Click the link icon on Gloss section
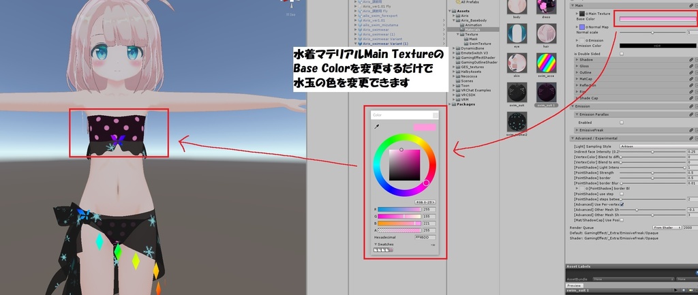This screenshot has width=698, height=295. pos(691,66)
